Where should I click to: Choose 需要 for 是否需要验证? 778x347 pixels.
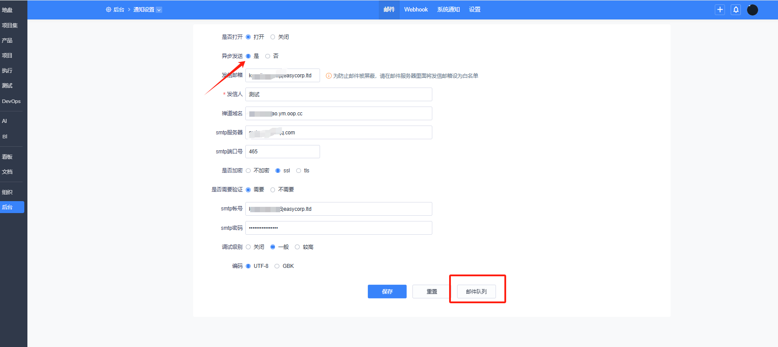pos(248,190)
